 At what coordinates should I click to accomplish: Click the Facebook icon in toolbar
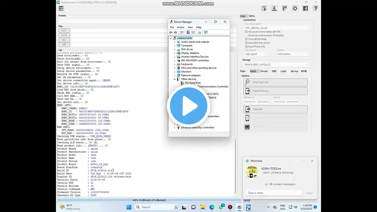click(305, 9)
